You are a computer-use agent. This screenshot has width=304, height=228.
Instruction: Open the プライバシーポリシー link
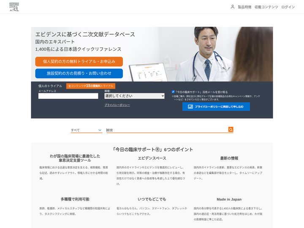click(x=117, y=105)
